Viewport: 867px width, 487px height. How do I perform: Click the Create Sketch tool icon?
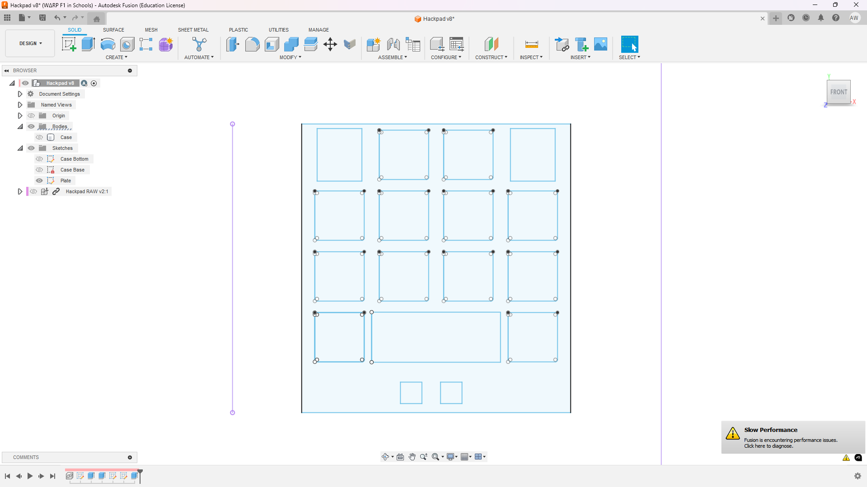click(x=69, y=44)
